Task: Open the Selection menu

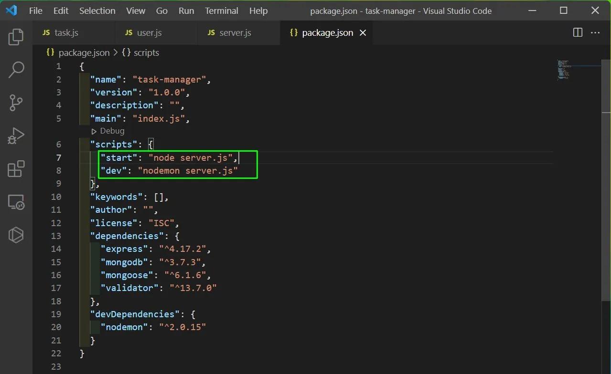Action: point(97,10)
